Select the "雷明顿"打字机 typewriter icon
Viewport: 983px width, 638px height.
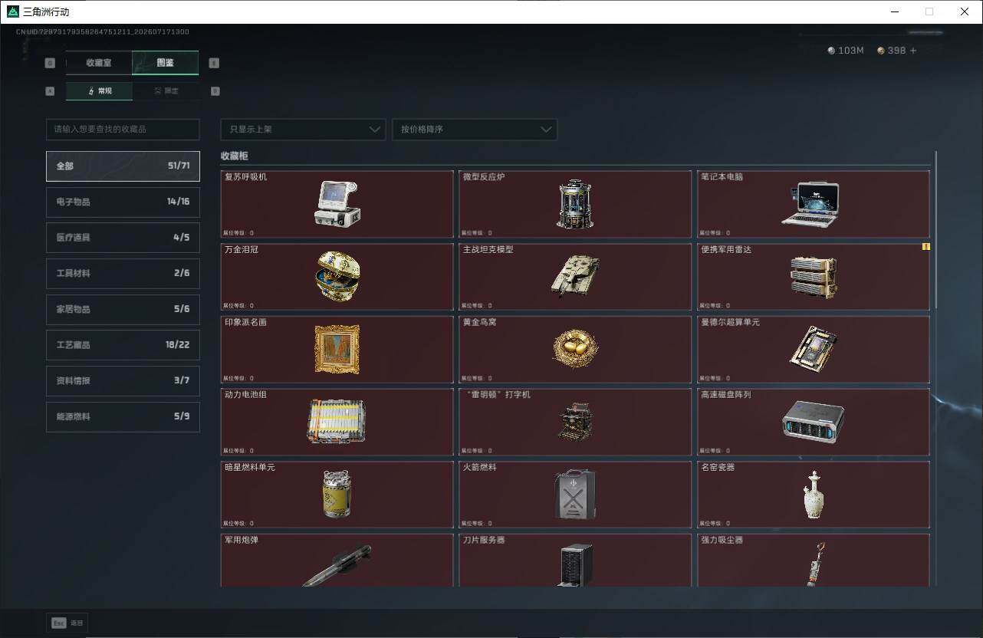click(x=575, y=422)
